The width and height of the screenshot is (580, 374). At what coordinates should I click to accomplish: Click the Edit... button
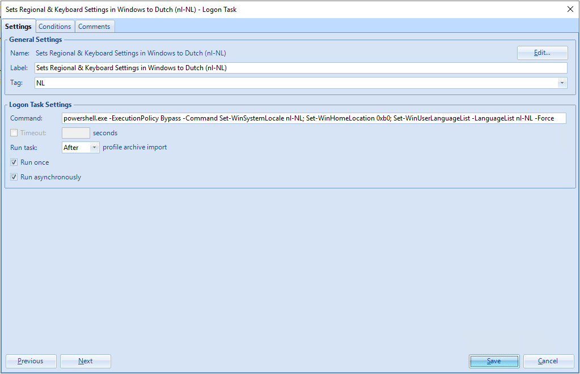coord(542,53)
